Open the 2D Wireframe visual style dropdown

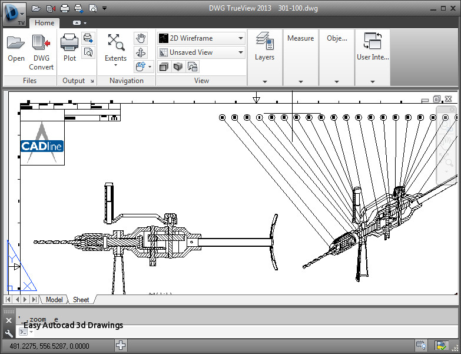pos(201,38)
